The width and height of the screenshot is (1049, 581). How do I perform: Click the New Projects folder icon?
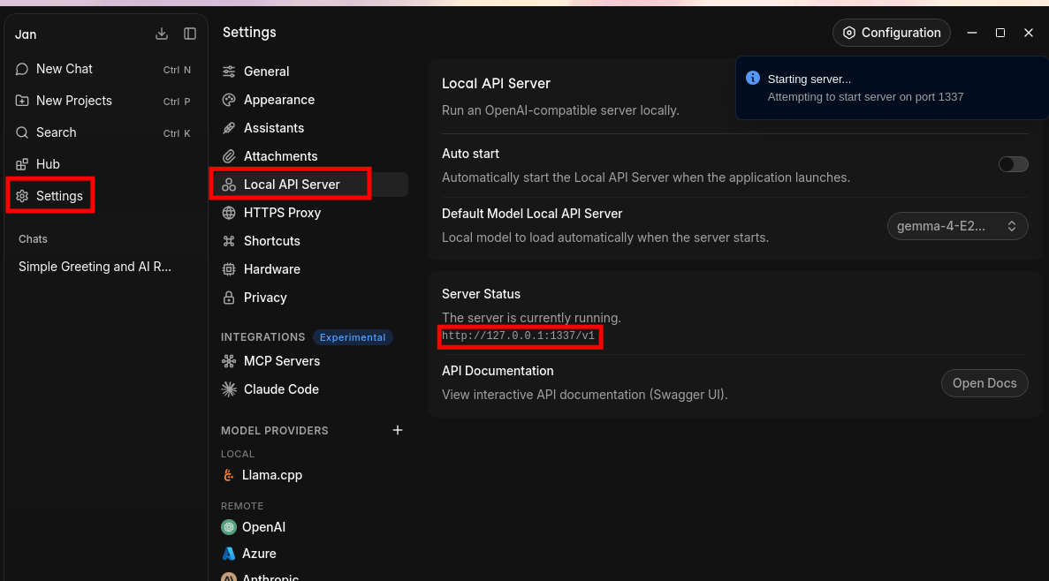pyautogui.click(x=22, y=101)
